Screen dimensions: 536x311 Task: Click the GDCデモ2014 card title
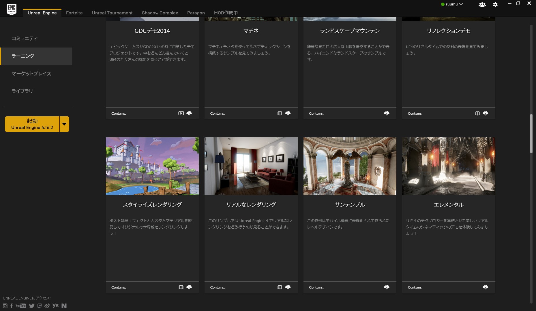coord(152,31)
